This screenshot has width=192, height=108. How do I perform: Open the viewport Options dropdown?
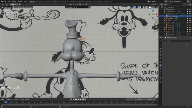pyautogui.click(x=154, y=4)
